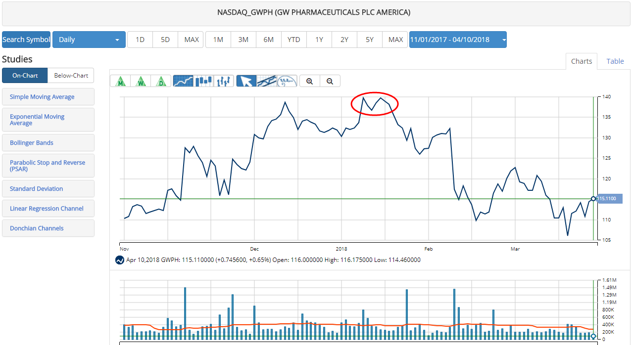Screen dimensions: 631x345
Task: Set range to MAX next to 5Y
Action: pyautogui.click(x=395, y=40)
